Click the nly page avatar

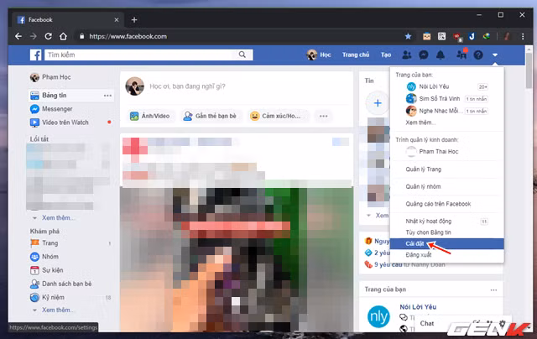click(x=378, y=316)
